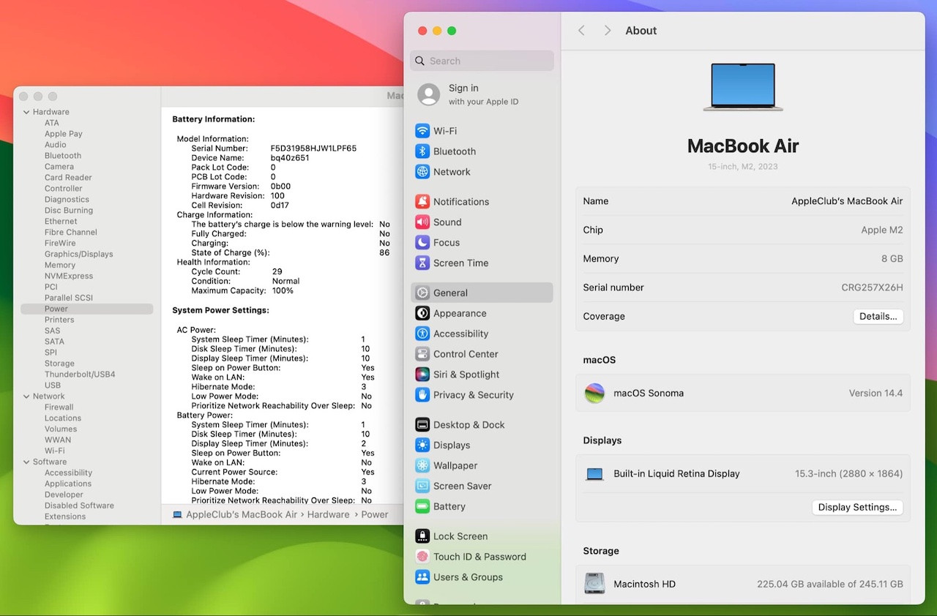Select the Network globe icon in Settings
The height and width of the screenshot is (616, 937).
click(x=422, y=172)
